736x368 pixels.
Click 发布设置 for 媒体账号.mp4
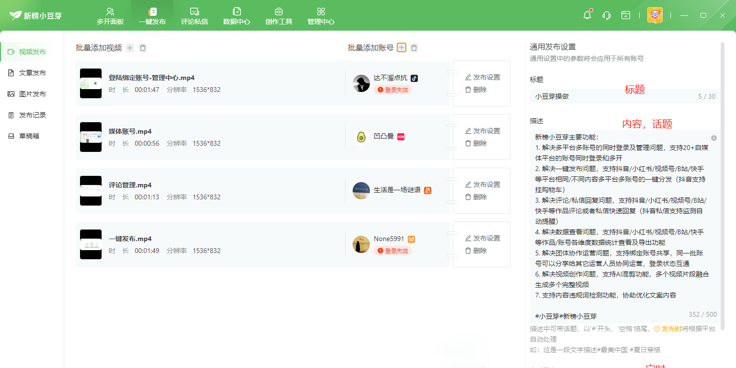(483, 131)
